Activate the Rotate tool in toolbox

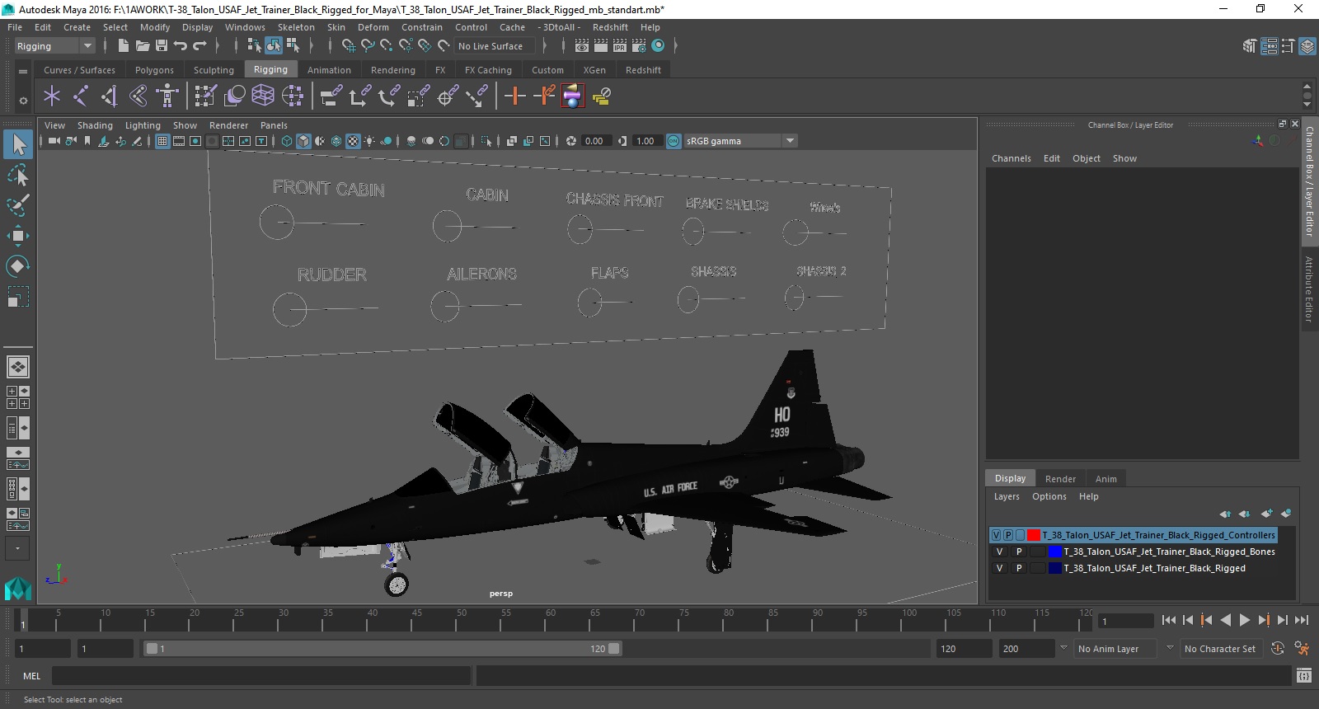pyautogui.click(x=18, y=265)
